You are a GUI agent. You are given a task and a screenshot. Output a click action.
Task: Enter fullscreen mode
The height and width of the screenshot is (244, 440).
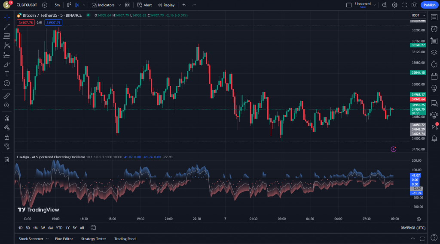[x=405, y=5]
